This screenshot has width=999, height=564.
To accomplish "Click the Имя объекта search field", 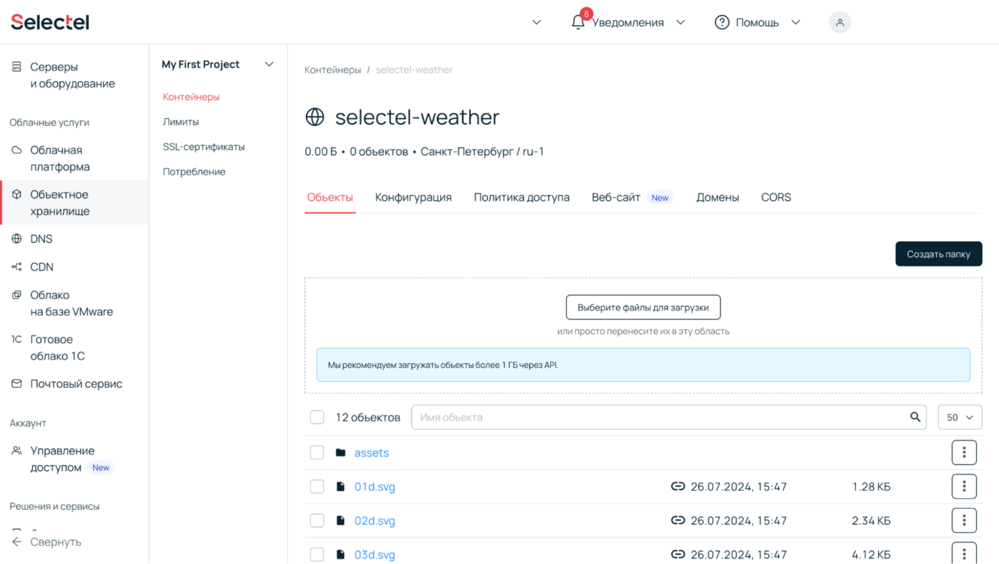I will pos(662,417).
